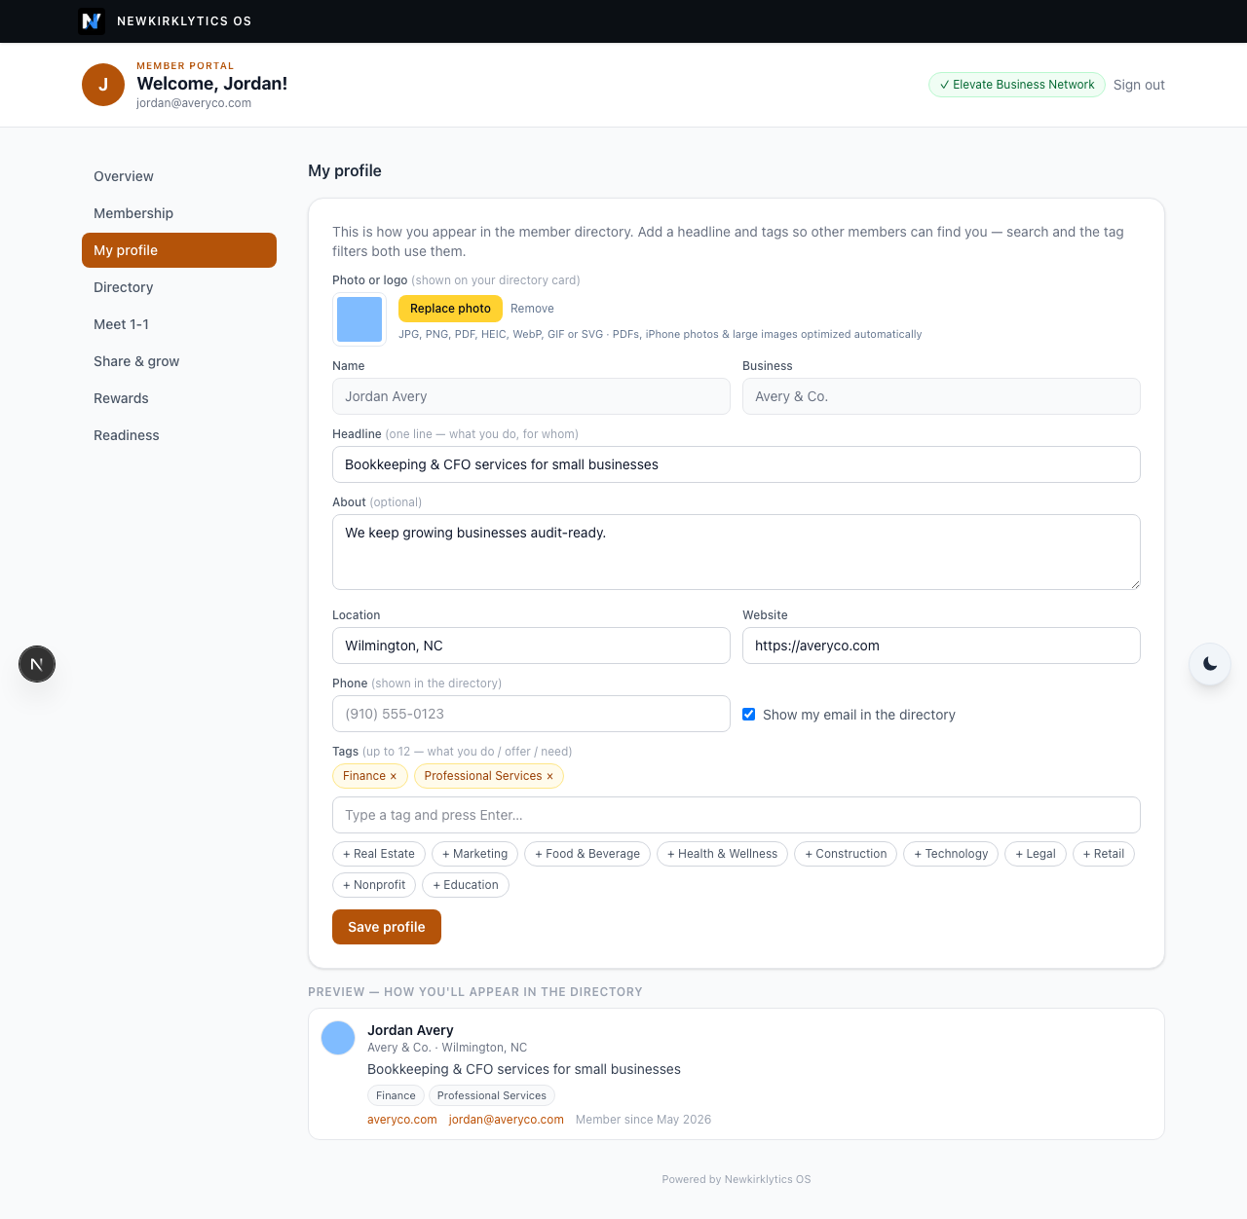This screenshot has width=1247, height=1219.
Task: Click the Finance chip in preview card
Action: (x=396, y=1095)
